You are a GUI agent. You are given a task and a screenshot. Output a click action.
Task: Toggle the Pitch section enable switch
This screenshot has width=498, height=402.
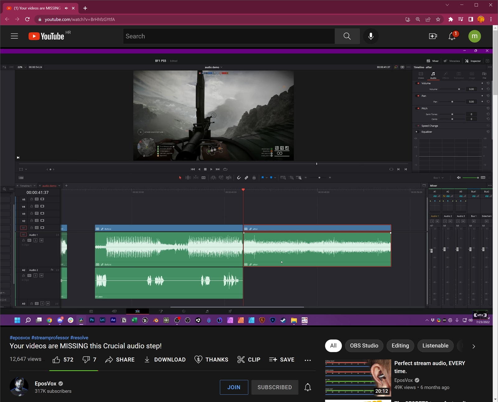click(418, 109)
